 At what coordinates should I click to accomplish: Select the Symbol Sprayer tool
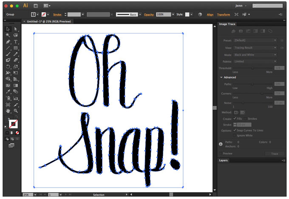[8, 98]
